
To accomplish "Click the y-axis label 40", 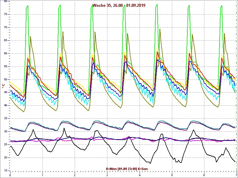I will 5,106.
